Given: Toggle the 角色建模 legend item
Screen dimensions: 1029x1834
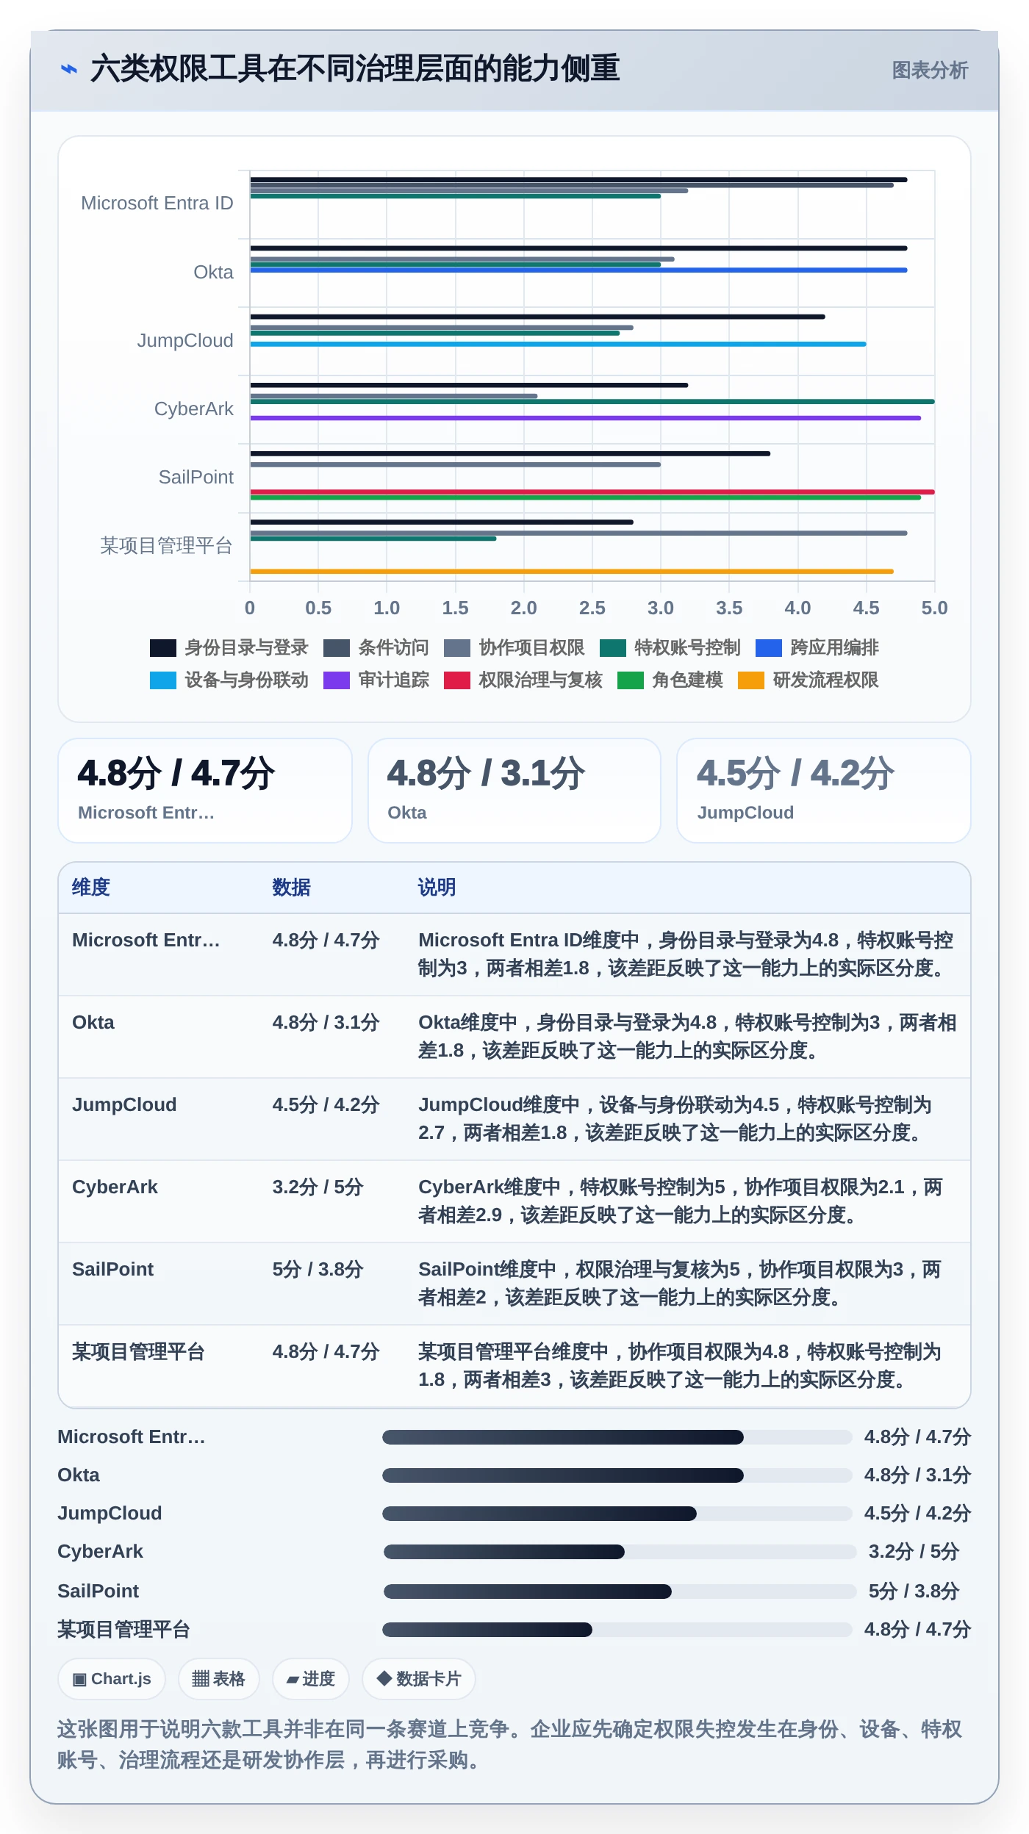Looking at the screenshot, I should pos(670,680).
